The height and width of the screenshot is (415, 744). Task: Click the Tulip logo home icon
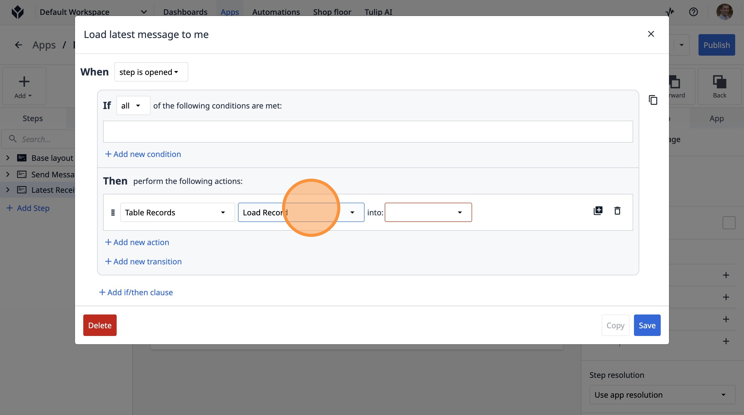18,12
